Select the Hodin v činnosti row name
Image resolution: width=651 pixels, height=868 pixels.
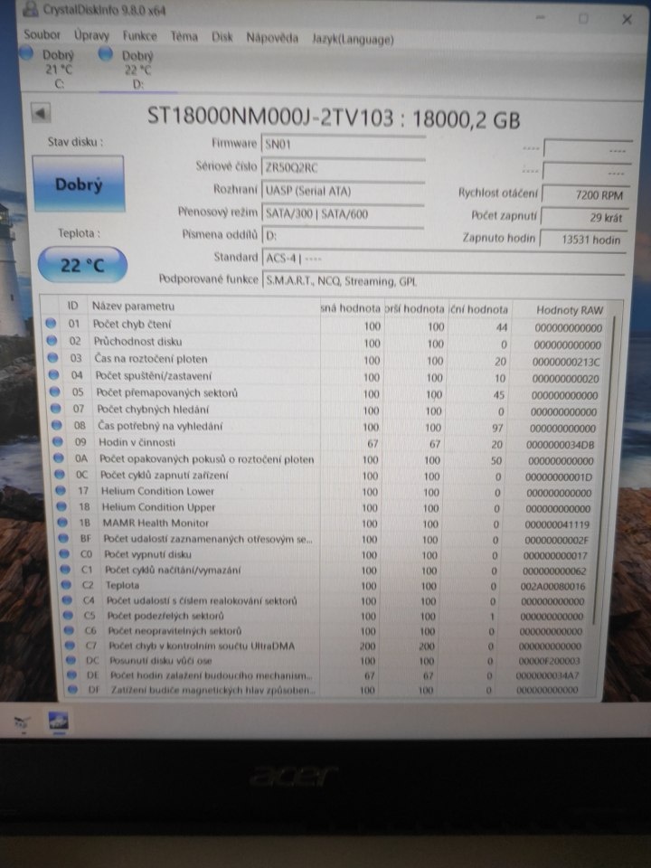[x=137, y=442]
